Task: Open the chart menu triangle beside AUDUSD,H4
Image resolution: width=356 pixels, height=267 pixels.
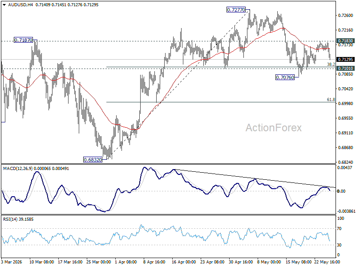Action: click(4, 5)
